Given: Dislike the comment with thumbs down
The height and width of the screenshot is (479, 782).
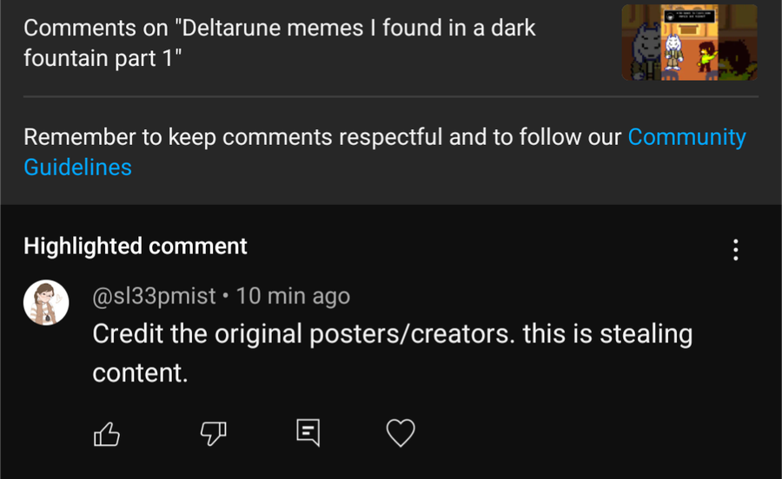Looking at the screenshot, I should pos(214,432).
